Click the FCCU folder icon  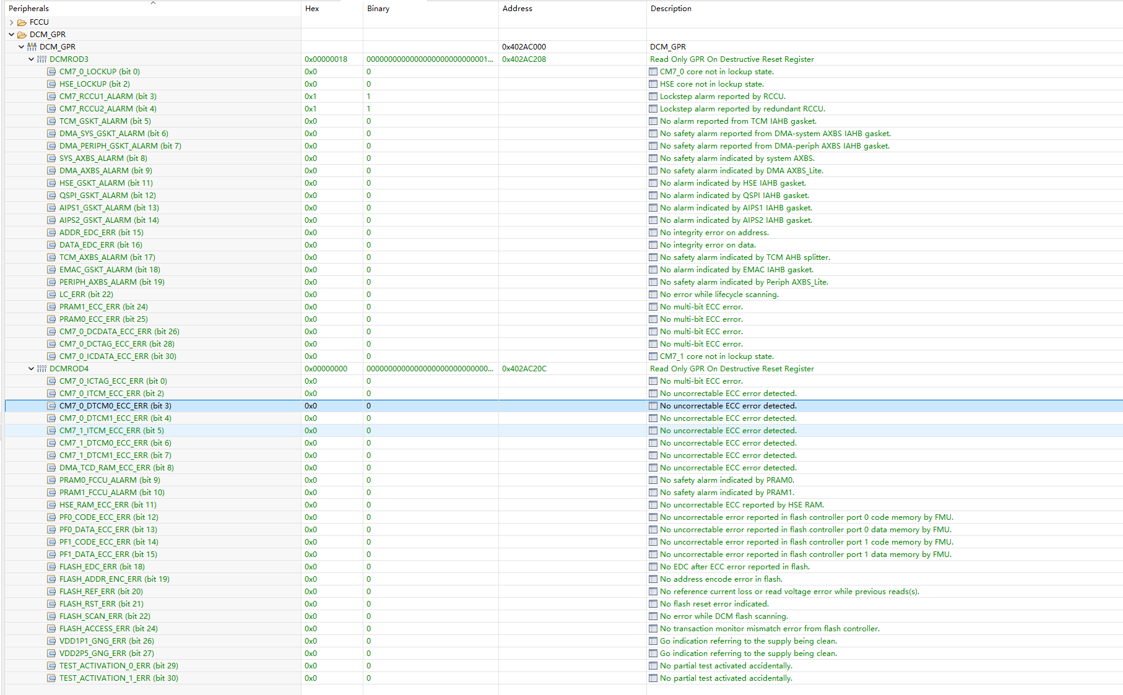tap(22, 22)
